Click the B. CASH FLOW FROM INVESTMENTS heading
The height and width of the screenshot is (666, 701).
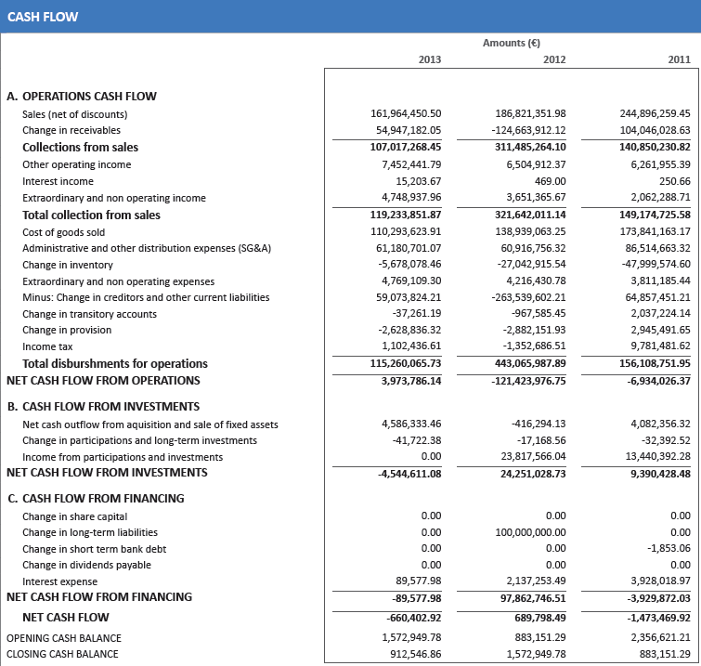(x=103, y=406)
